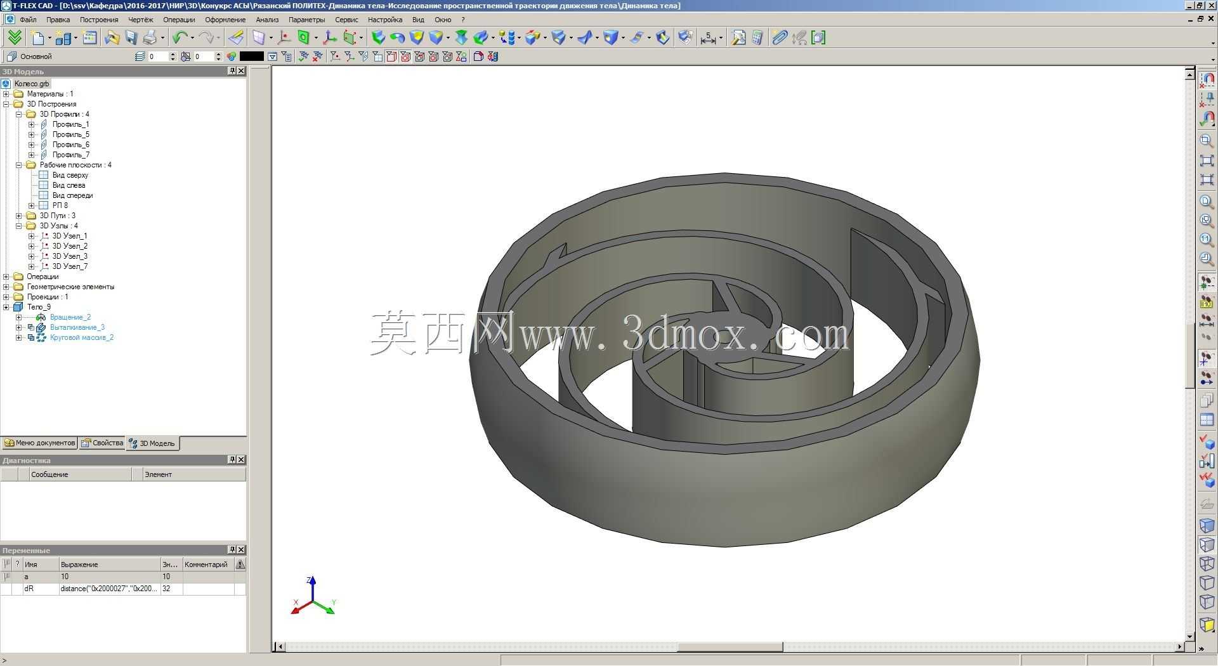Collapse the 3D Профили : 4 folder
The height and width of the screenshot is (666, 1218).
pyautogui.click(x=19, y=114)
